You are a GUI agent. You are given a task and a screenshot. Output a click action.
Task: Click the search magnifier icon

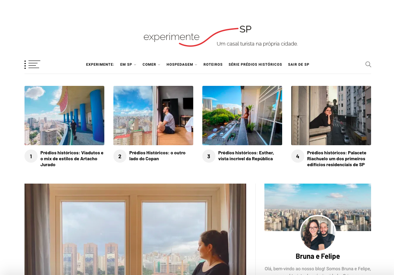pyautogui.click(x=368, y=64)
